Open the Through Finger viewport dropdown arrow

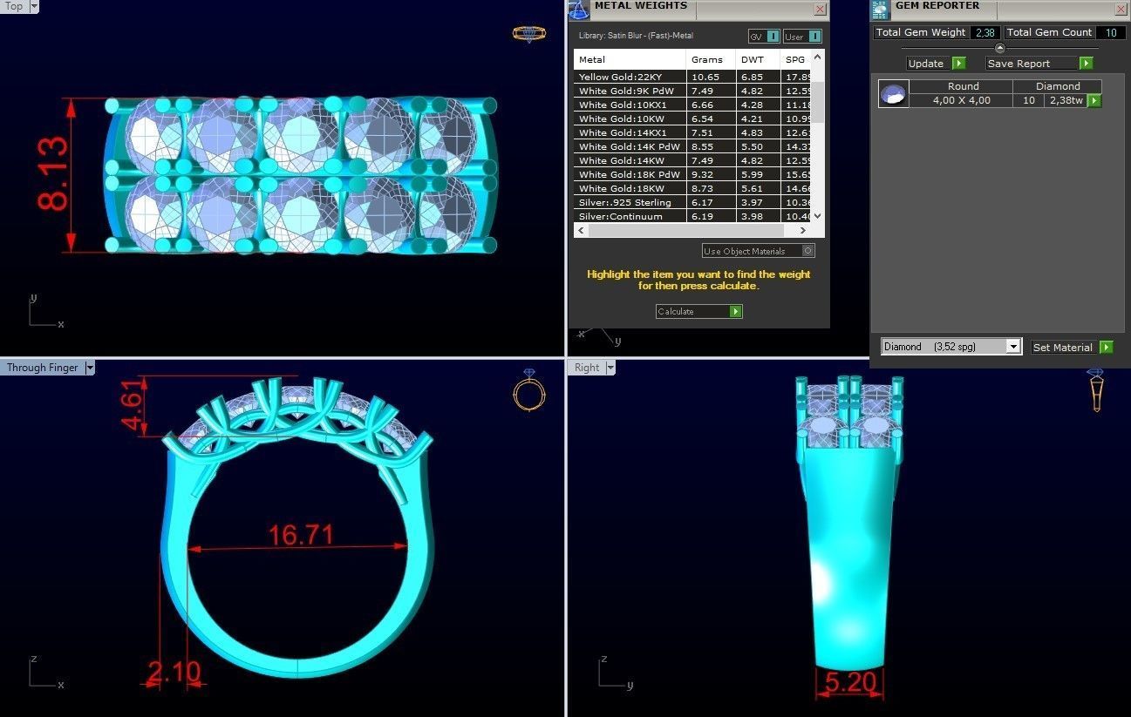coord(89,368)
